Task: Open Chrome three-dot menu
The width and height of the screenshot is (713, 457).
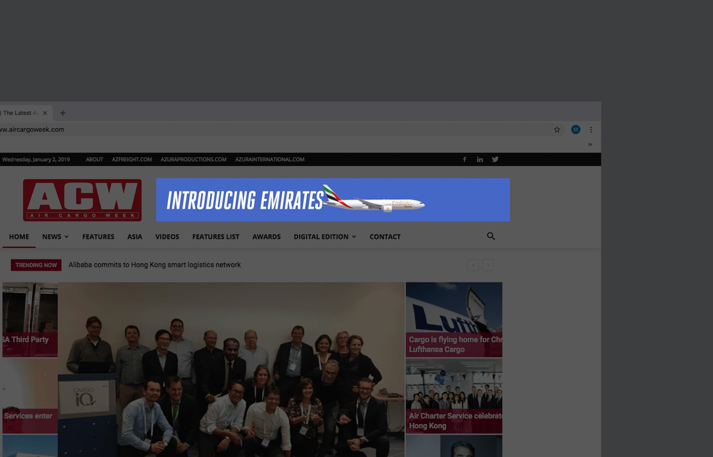Action: [x=591, y=129]
